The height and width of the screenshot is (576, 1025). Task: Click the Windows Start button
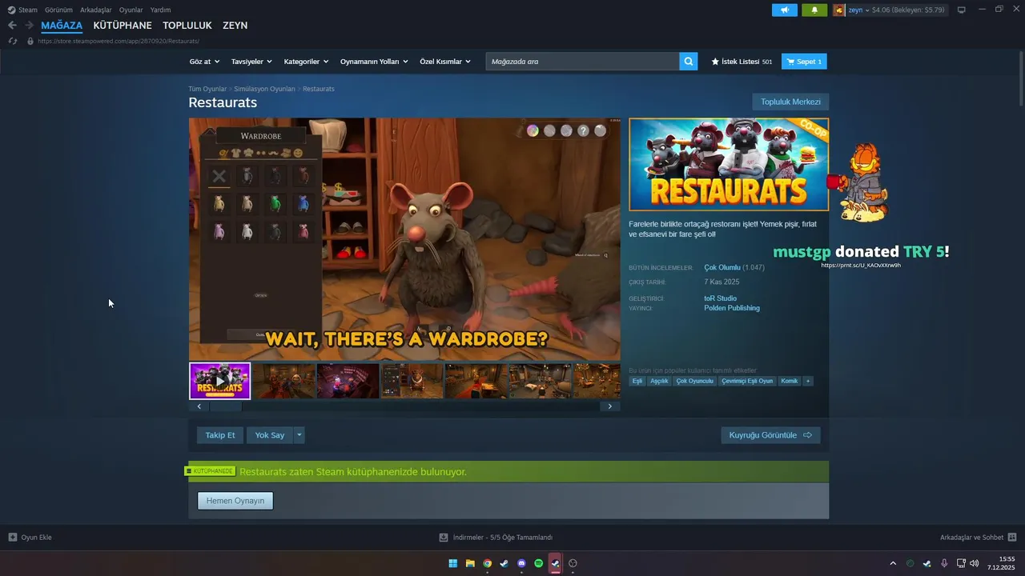[x=453, y=563]
